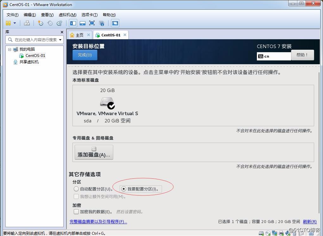Click the CD/DVD drive status bar icon
The height and width of the screenshot is (236, 323).
click(x=268, y=233)
